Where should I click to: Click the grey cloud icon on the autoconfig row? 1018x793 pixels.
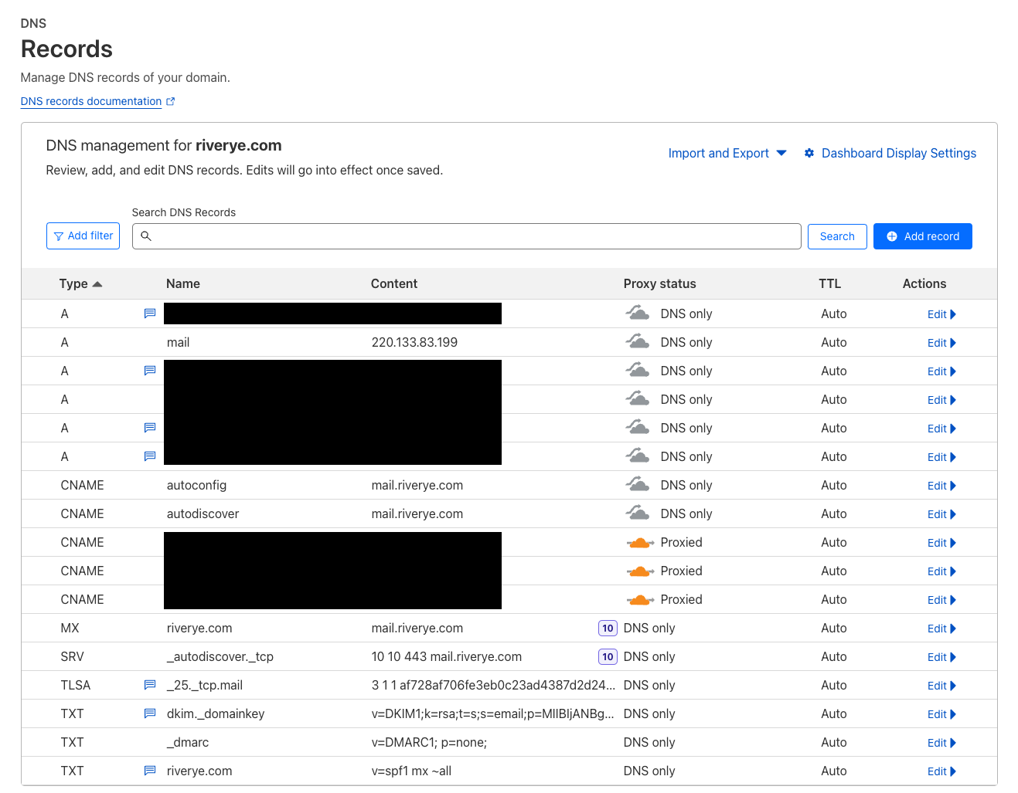[638, 484]
